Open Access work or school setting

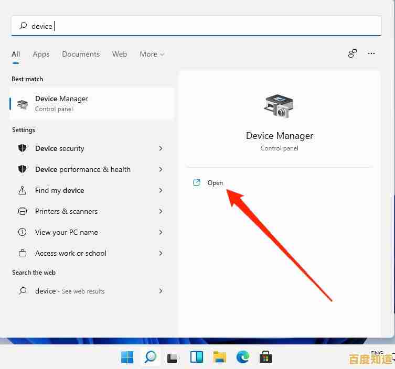coord(92,253)
